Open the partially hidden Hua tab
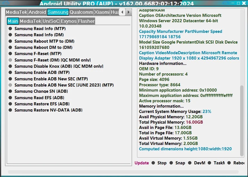Screen dimensions: 248x177 (x=115, y=12)
